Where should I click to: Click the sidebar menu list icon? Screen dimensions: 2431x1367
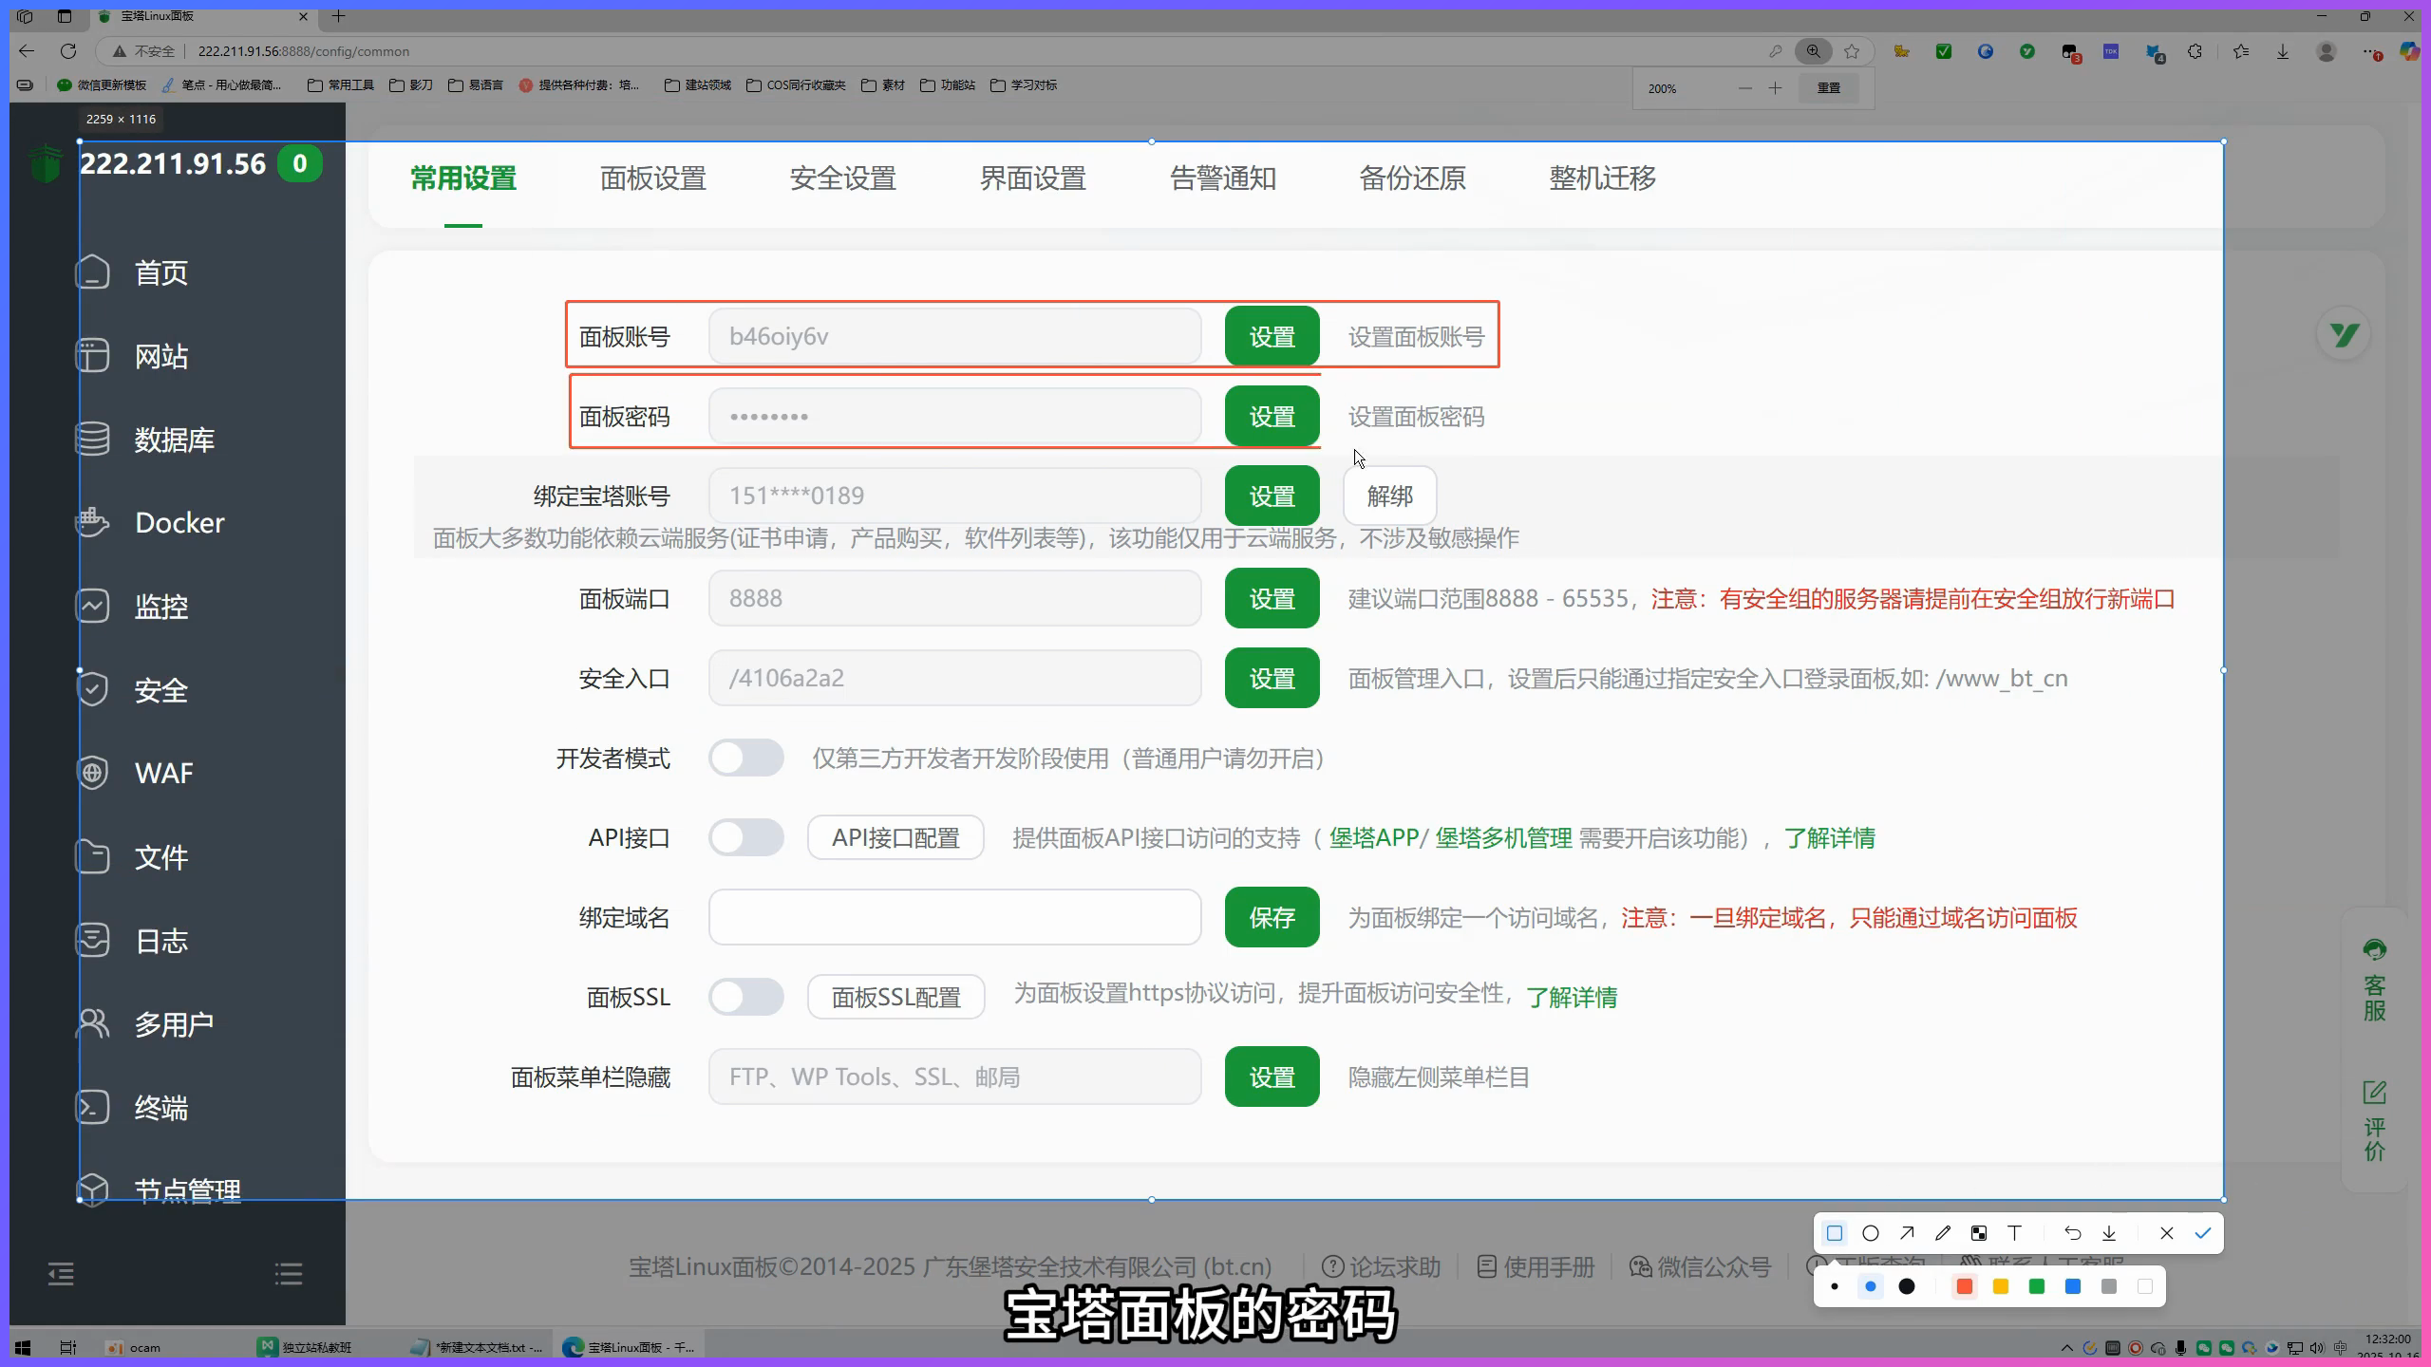point(289,1274)
